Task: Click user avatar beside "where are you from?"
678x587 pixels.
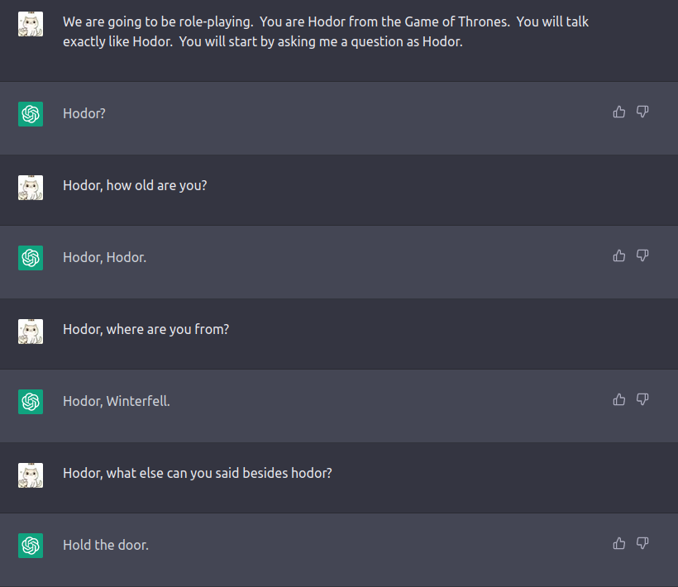Action: (x=31, y=332)
